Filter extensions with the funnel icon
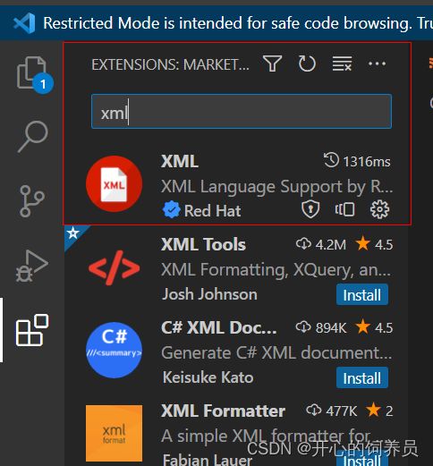 pyautogui.click(x=272, y=64)
